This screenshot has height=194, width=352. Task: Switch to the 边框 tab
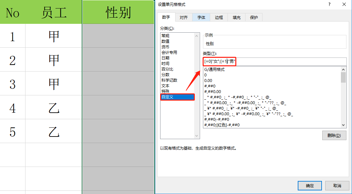click(x=219, y=18)
